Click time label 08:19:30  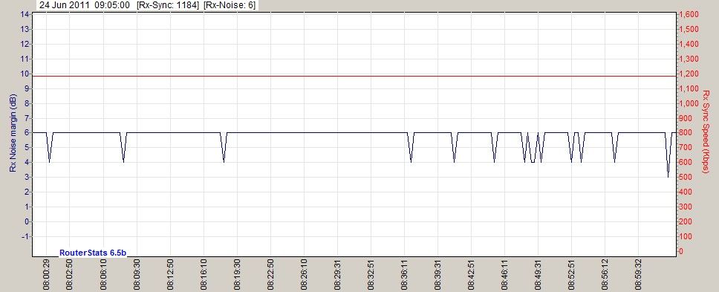click(237, 276)
